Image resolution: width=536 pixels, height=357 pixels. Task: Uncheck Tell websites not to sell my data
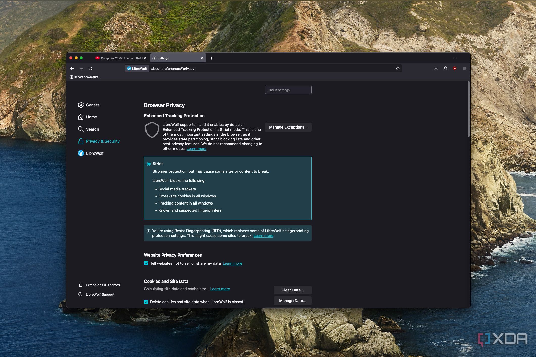point(146,263)
